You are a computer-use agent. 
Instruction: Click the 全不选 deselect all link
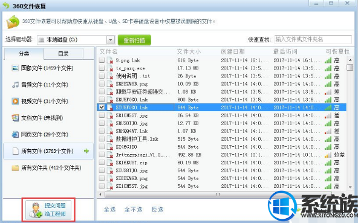click(133, 210)
